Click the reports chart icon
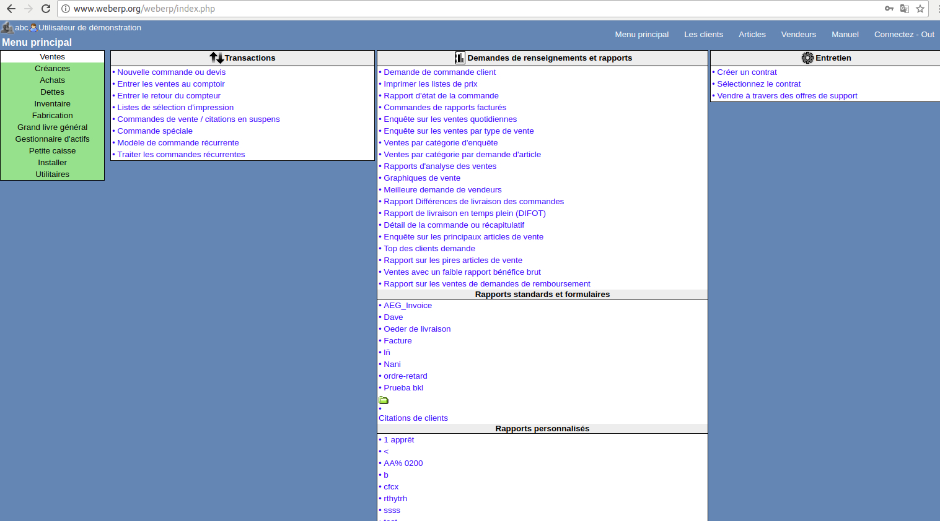The width and height of the screenshot is (940, 521). point(460,58)
